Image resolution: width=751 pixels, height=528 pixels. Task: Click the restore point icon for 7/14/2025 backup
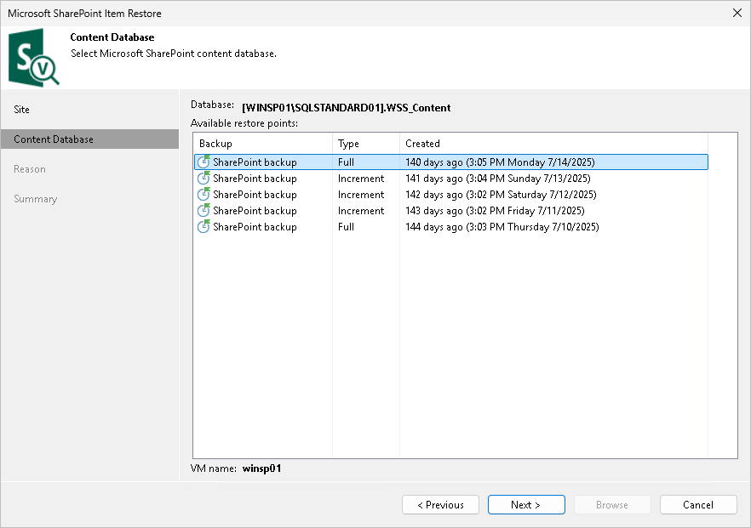tap(204, 162)
